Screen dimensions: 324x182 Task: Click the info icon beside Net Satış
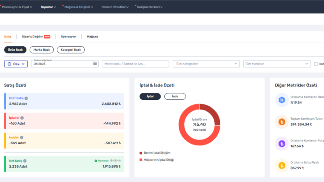25,161
